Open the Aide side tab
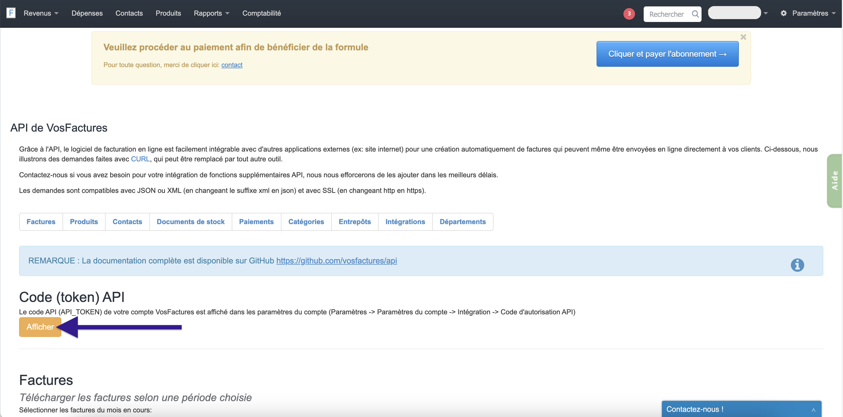The width and height of the screenshot is (843, 417). tap(835, 180)
